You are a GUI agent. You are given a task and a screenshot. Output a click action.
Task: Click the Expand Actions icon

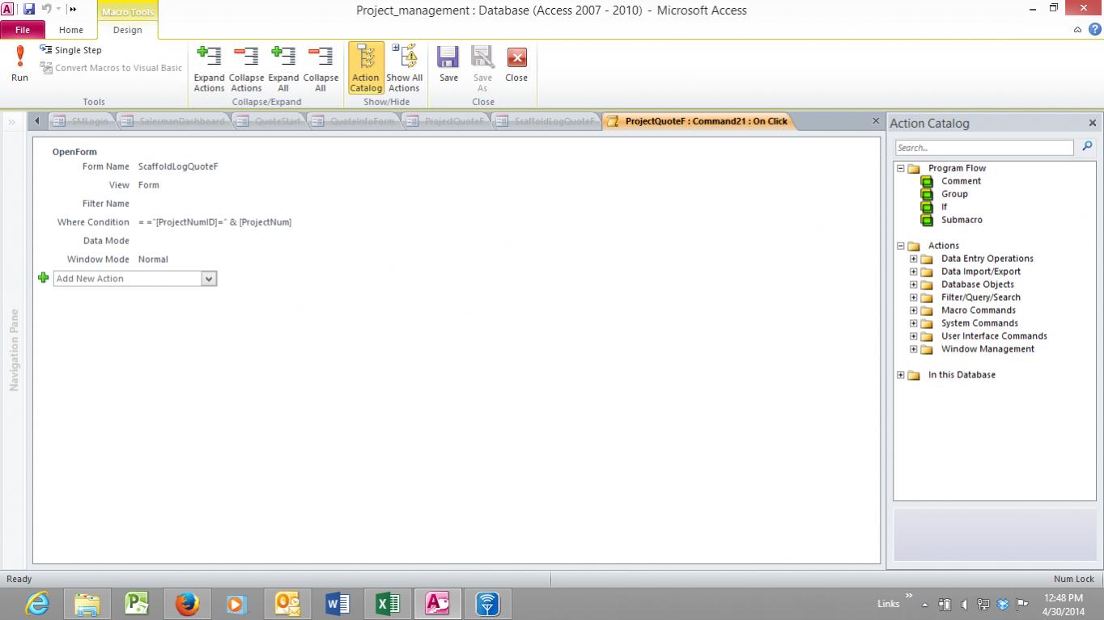(209, 69)
